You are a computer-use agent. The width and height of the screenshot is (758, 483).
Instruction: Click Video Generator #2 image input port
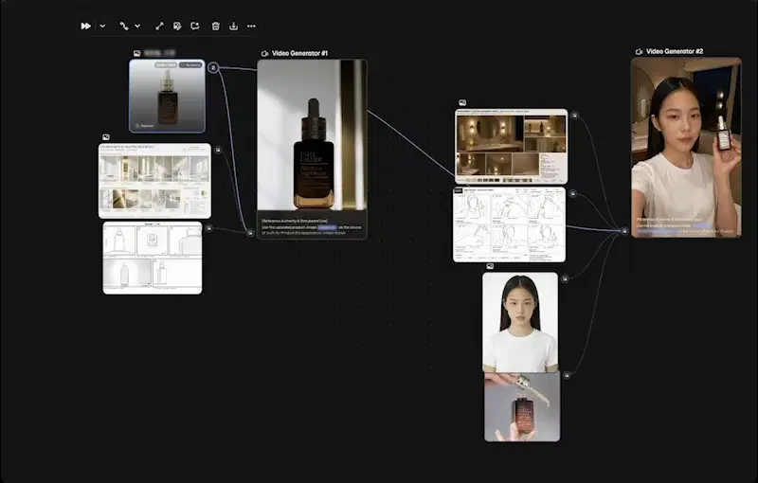tap(624, 231)
